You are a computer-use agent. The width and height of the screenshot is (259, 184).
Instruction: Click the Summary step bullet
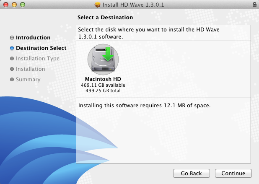(x=12, y=80)
